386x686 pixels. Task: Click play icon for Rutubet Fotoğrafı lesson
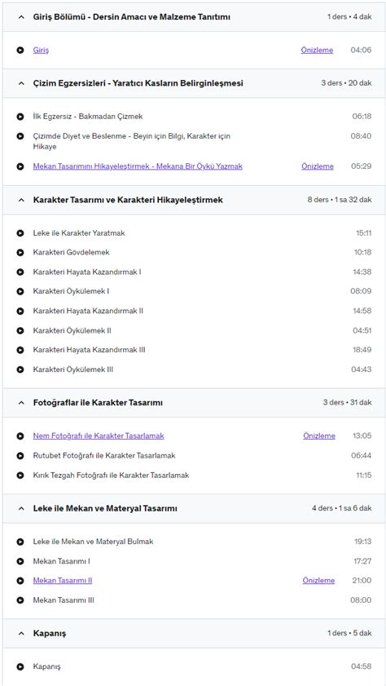point(20,456)
